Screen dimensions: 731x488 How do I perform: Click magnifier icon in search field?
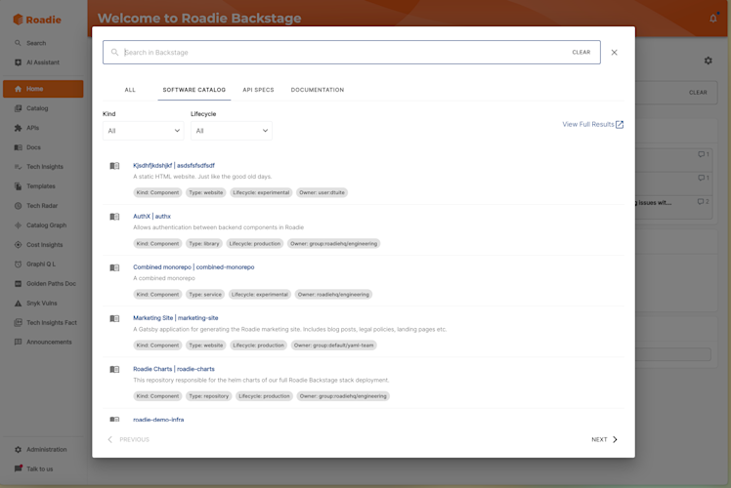tap(114, 52)
